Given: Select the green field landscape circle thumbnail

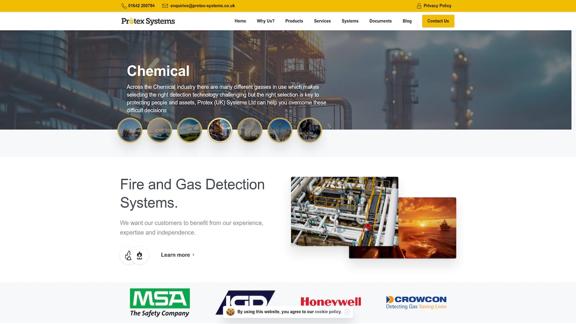Looking at the screenshot, I should (189, 130).
